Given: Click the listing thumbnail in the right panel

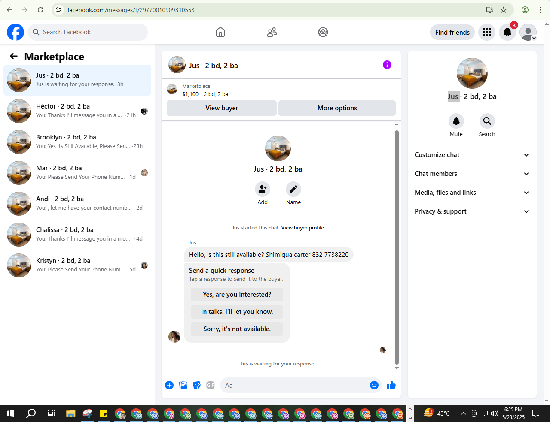Looking at the screenshot, I should (472, 73).
